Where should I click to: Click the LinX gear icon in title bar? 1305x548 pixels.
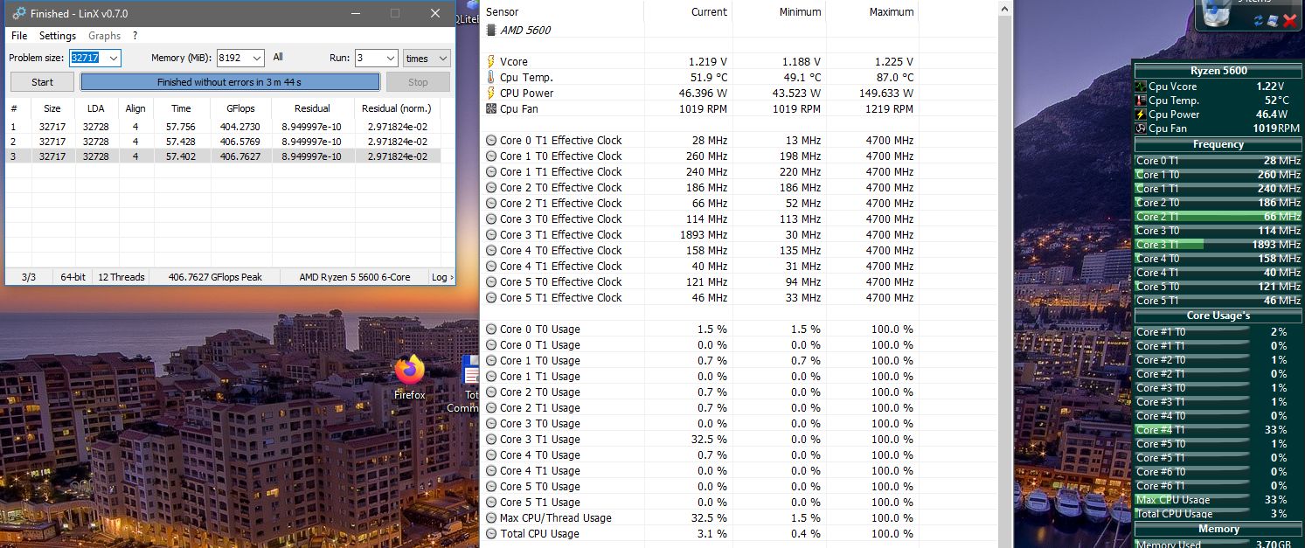click(x=17, y=14)
